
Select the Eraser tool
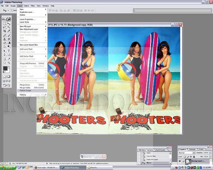5,43
